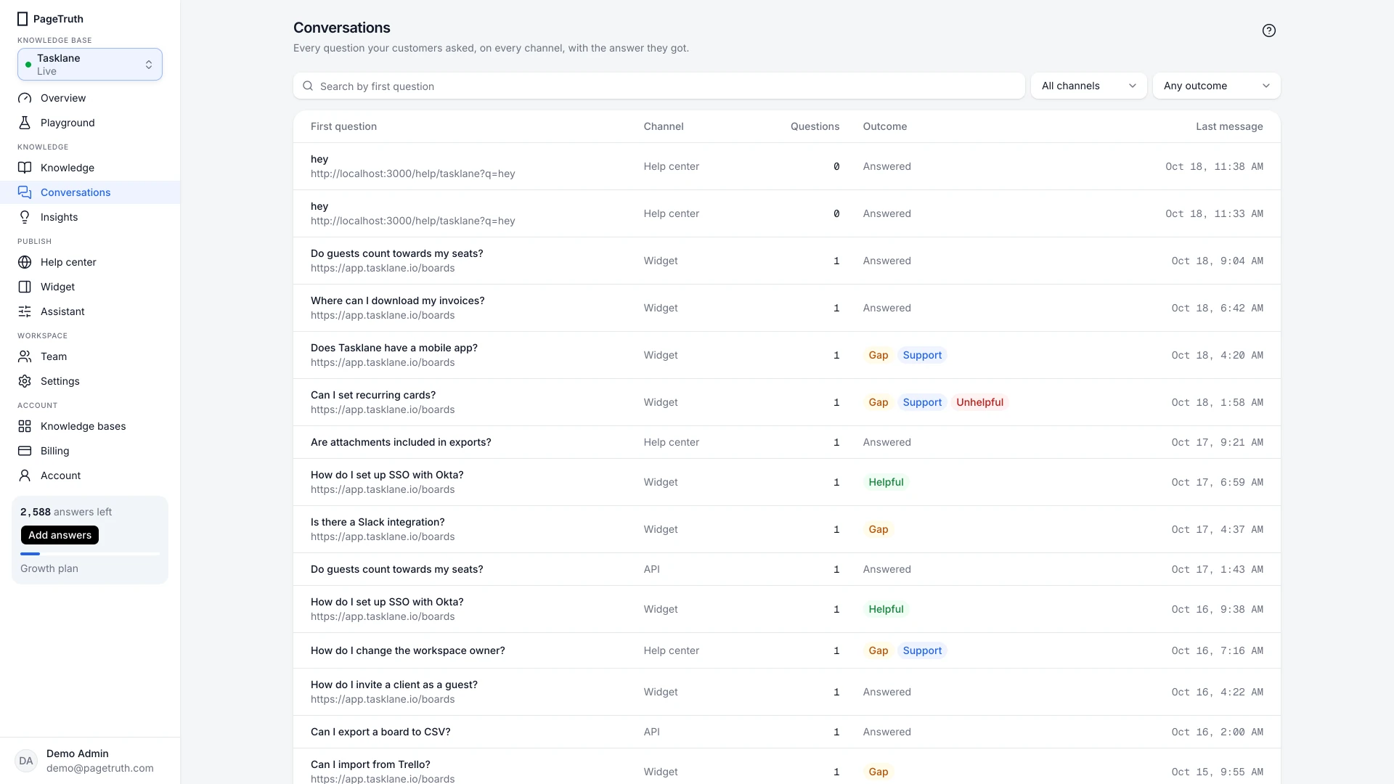Screen dimensions: 1394x784
Task: Click the Billing card icon
Action: (x=25, y=451)
